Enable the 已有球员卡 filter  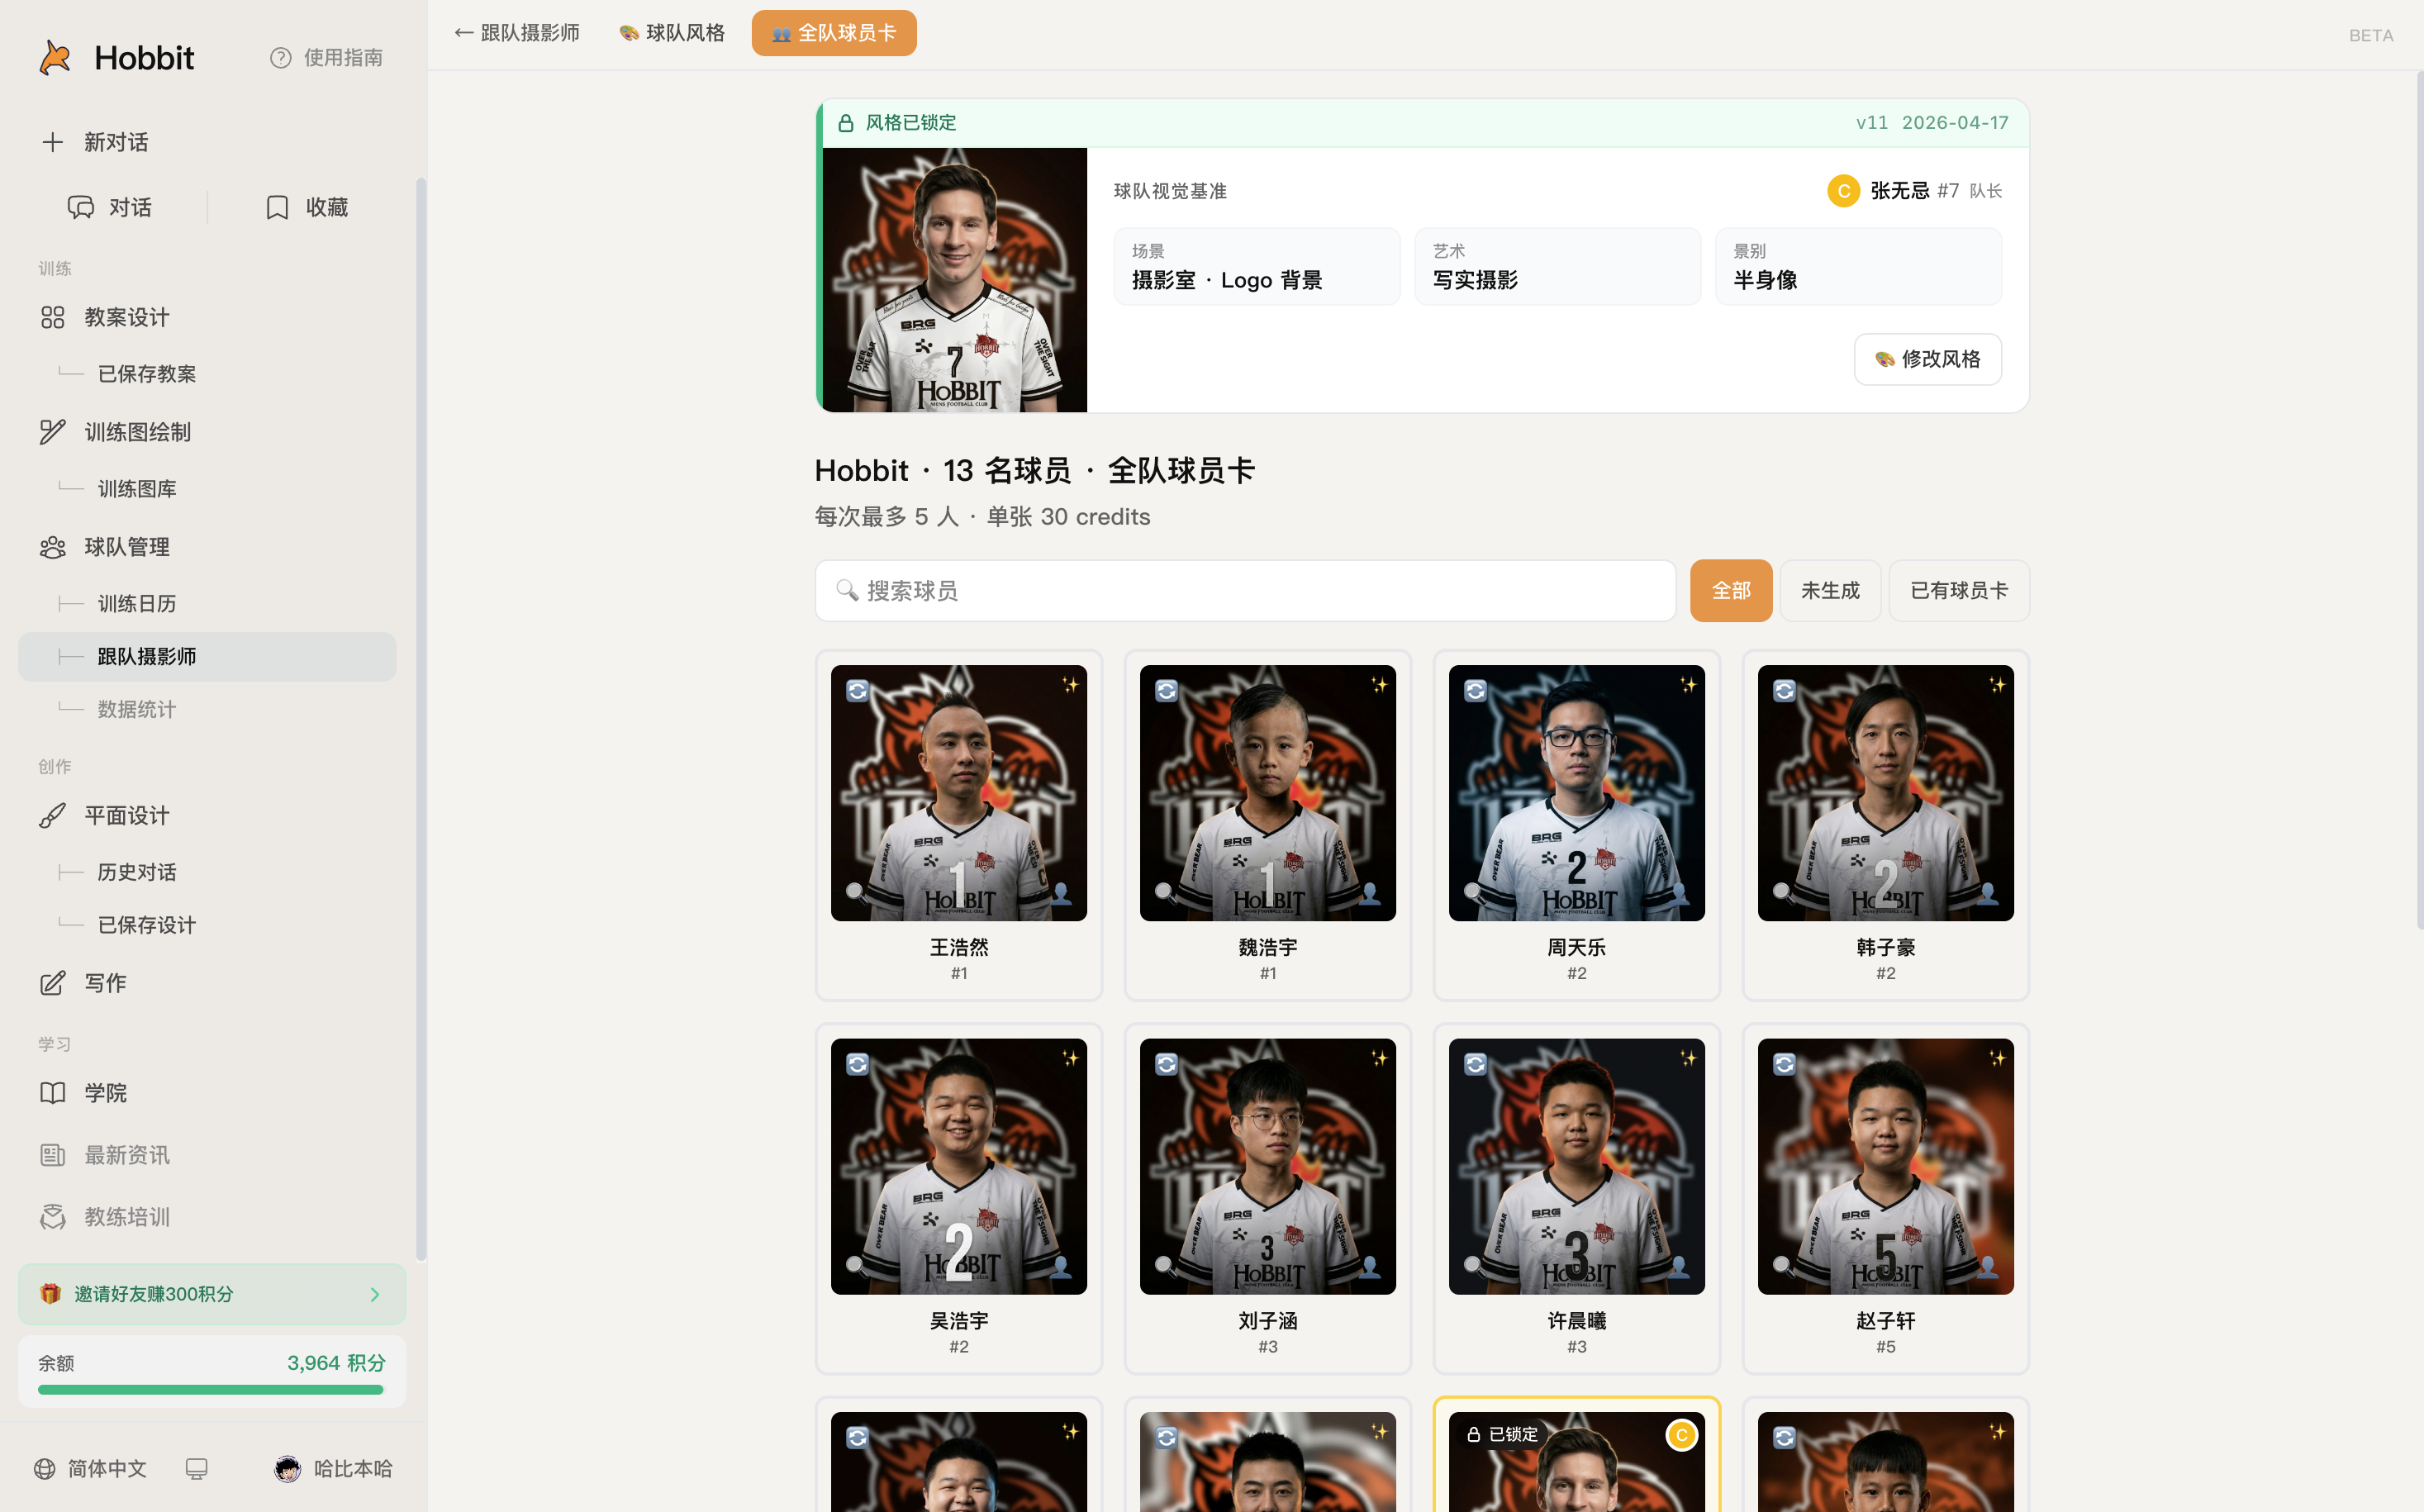pos(1957,590)
